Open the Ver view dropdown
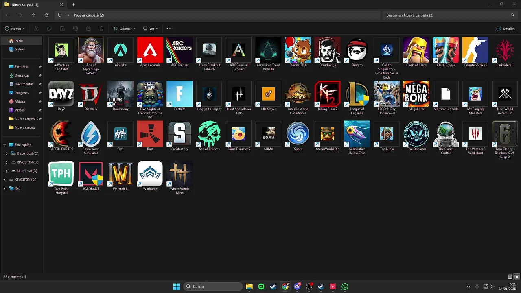Screen dimensions: 521x293 (150, 28)
